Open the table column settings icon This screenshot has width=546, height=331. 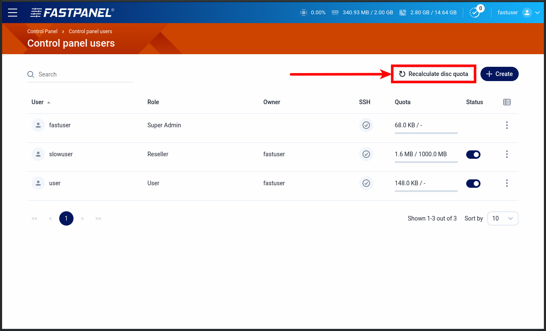click(x=507, y=102)
